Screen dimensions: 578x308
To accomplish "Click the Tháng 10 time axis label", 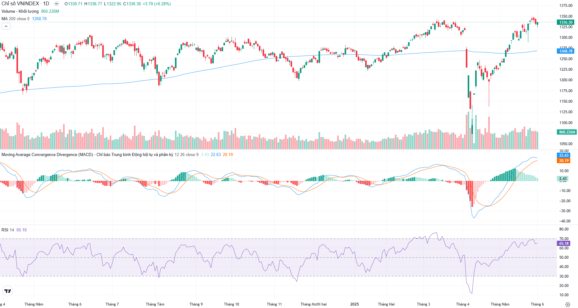I will pyautogui.click(x=232, y=304).
